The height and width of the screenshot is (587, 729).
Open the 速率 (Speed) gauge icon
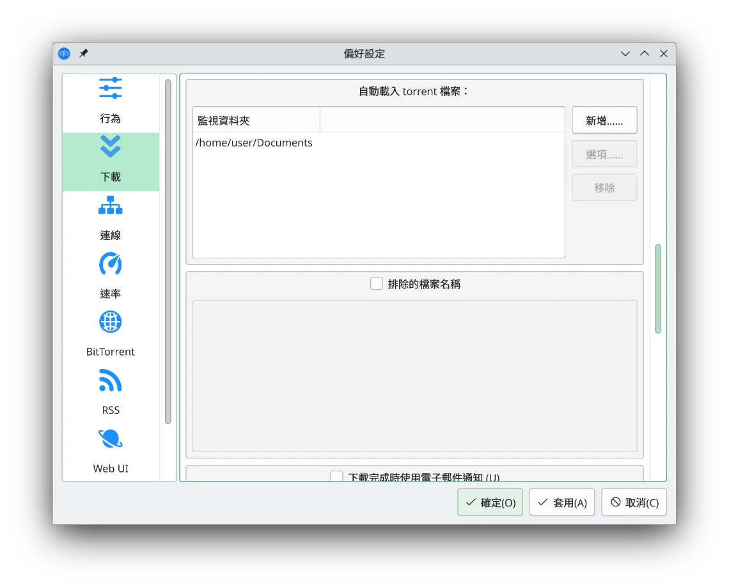[110, 263]
